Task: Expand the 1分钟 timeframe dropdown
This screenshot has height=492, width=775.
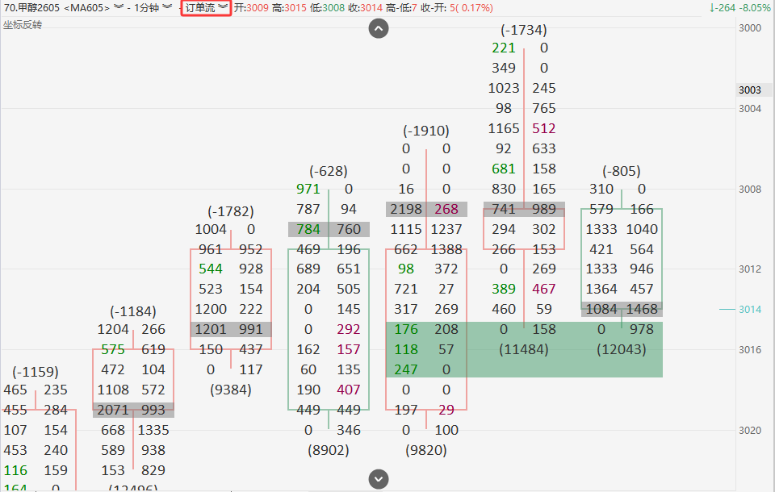Action: click(166, 7)
